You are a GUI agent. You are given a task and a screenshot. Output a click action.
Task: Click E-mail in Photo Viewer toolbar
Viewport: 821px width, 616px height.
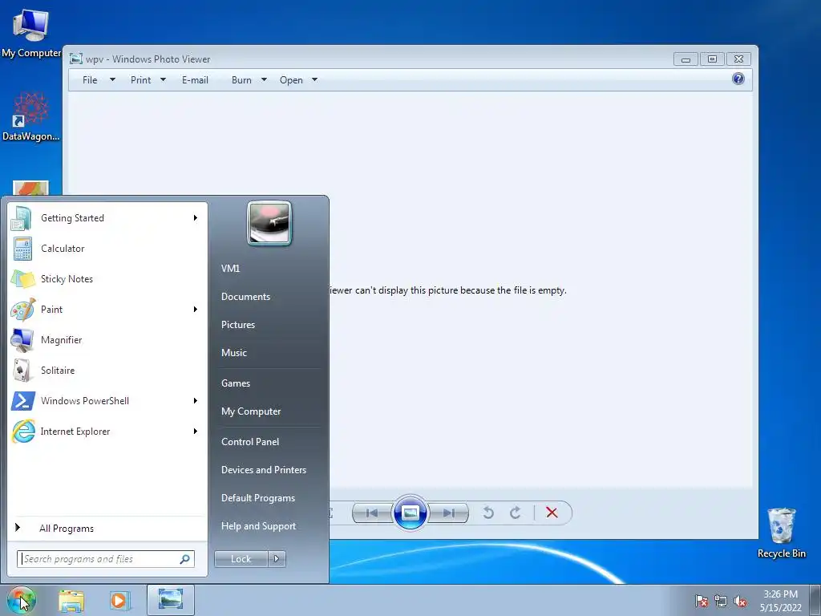195,80
